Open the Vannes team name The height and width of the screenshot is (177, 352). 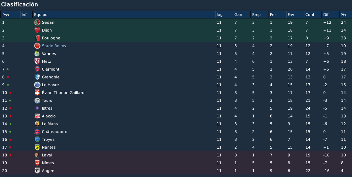[x=49, y=54]
